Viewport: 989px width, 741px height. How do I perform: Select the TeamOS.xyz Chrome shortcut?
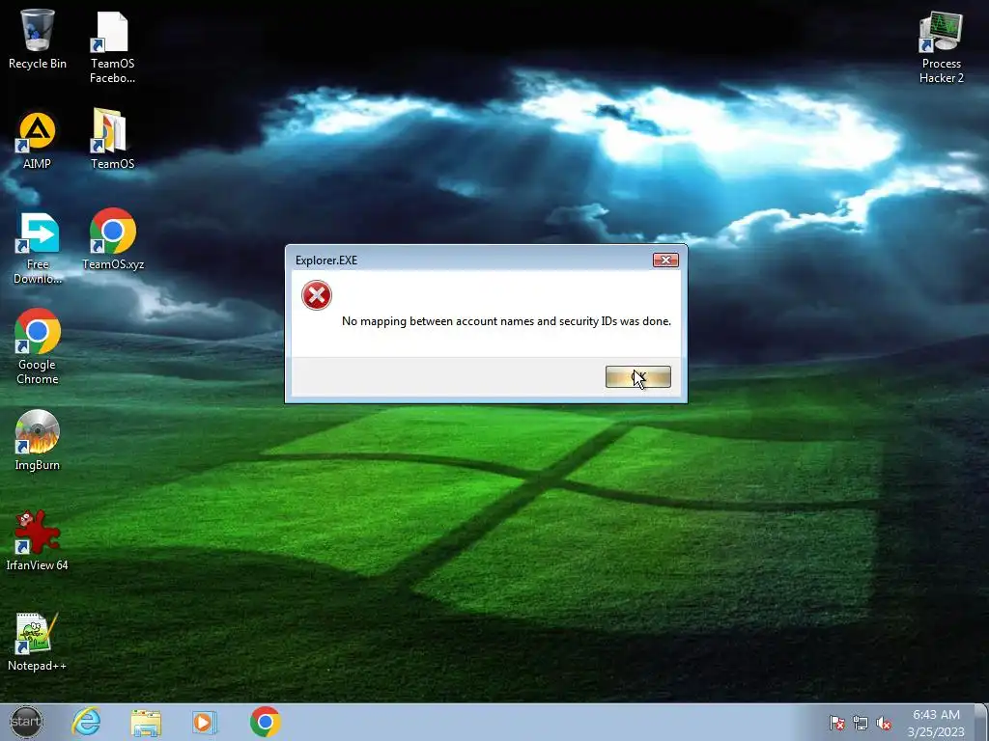click(113, 239)
